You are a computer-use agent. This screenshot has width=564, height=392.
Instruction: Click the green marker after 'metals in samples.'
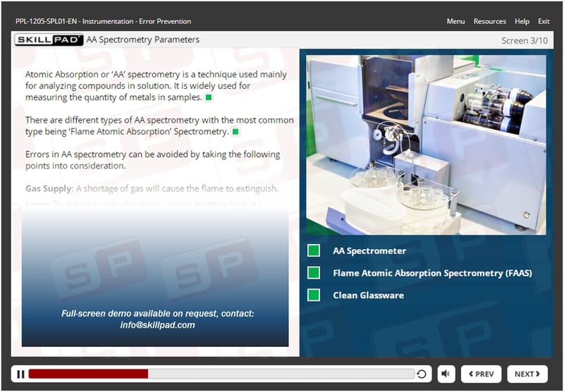[x=209, y=97]
